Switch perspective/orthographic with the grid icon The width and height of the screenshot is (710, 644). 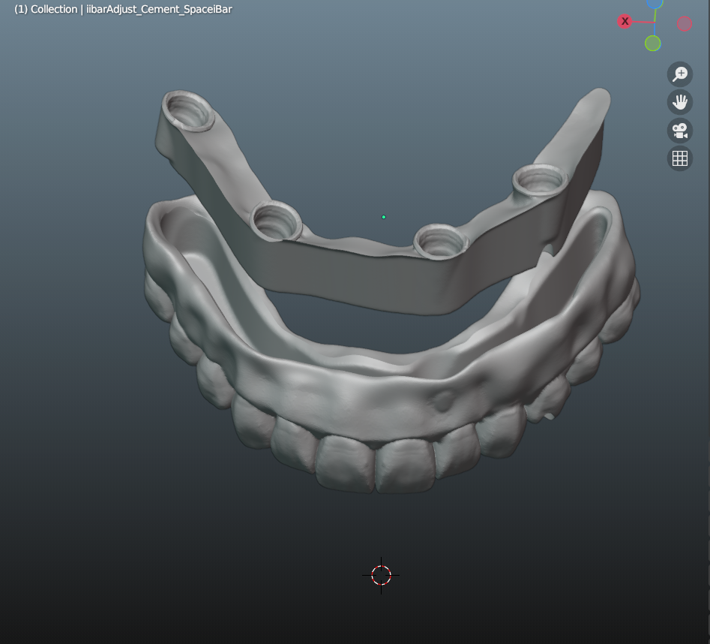coord(680,158)
